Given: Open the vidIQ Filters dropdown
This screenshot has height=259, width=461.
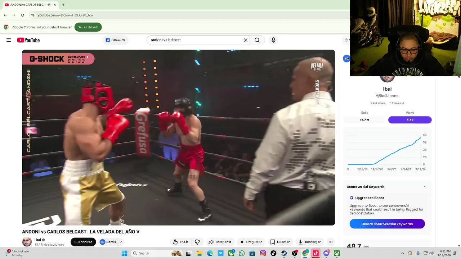Looking at the screenshot, I should coord(116,40).
